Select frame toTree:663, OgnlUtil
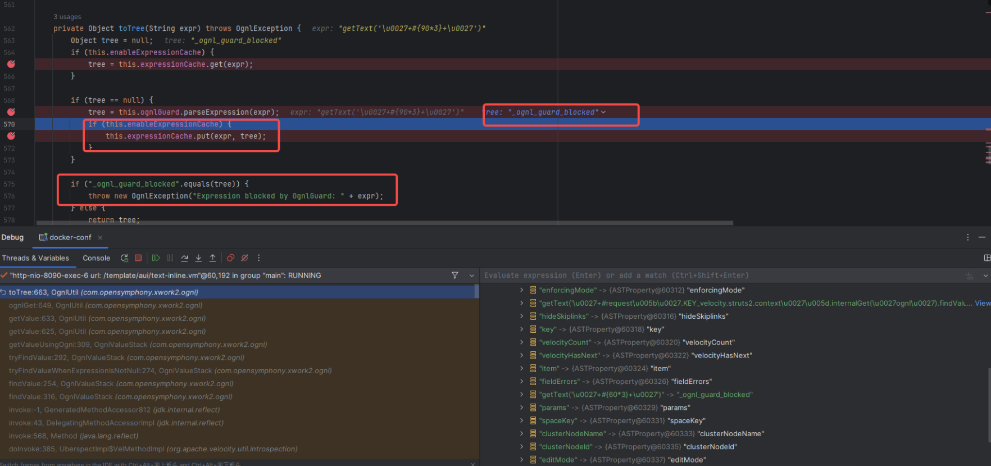Image resolution: width=991 pixels, height=466 pixels. (x=238, y=292)
